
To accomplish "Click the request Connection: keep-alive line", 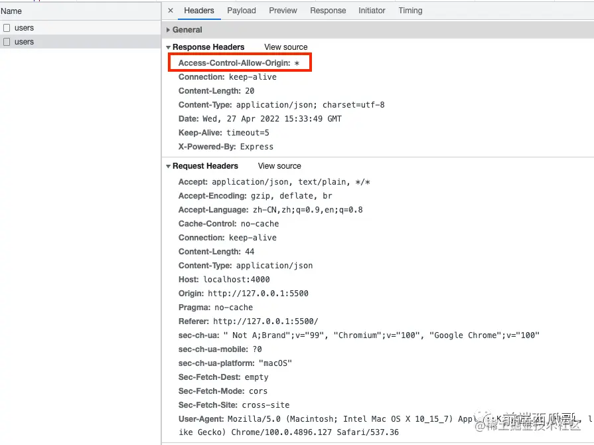I will [227, 238].
